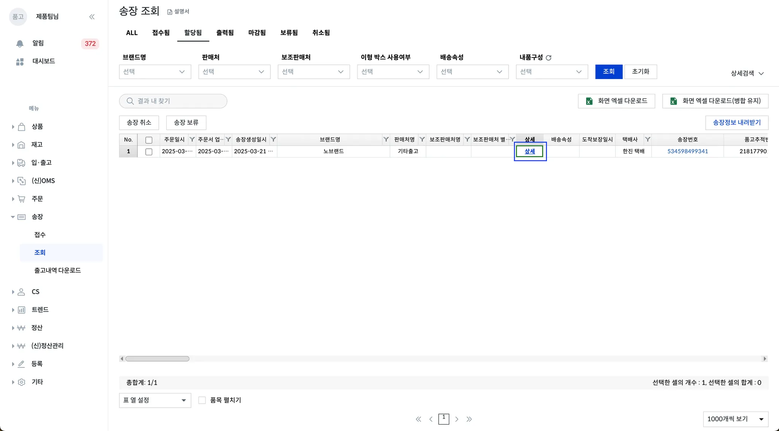Open the 브랜드명 dropdown
Viewport: 779px width, 431px height.
[155, 72]
